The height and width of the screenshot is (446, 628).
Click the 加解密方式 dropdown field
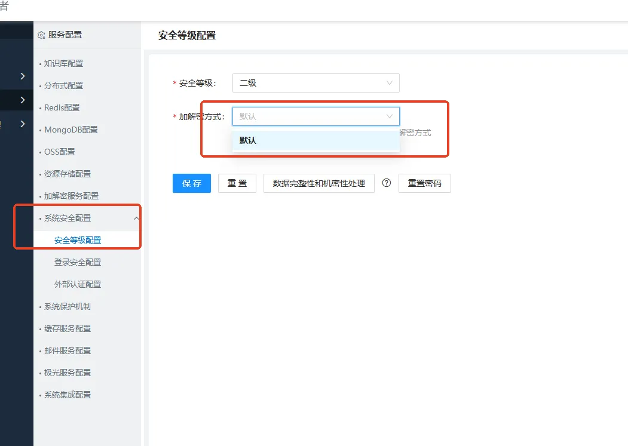(315, 116)
